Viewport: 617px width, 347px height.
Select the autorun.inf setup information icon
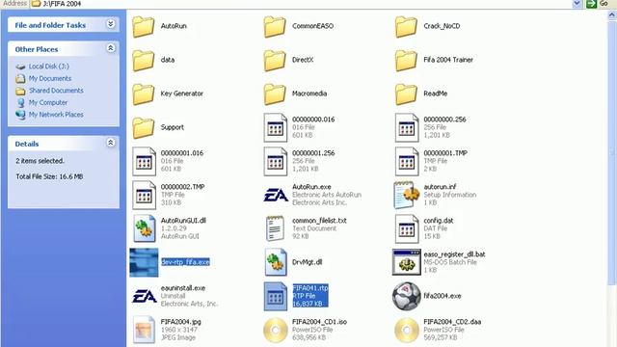(407, 195)
